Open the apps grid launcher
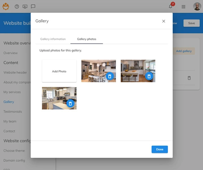Screen dimensions: 203x170 coord(183,6)
